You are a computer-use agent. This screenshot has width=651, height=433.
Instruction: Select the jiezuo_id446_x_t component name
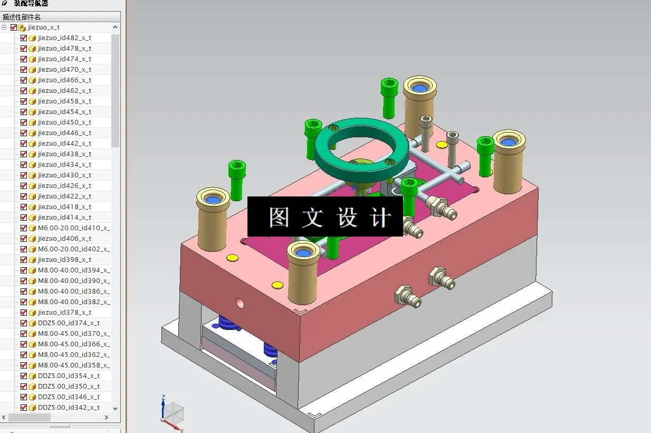63,133
